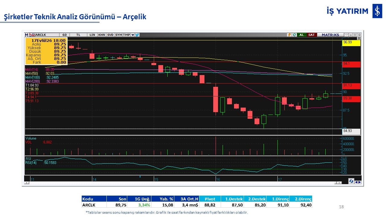Image resolution: width=386 pixels, height=217 pixels.
Task: Click the M icon in chart toolbar
Action: (x=27, y=35)
